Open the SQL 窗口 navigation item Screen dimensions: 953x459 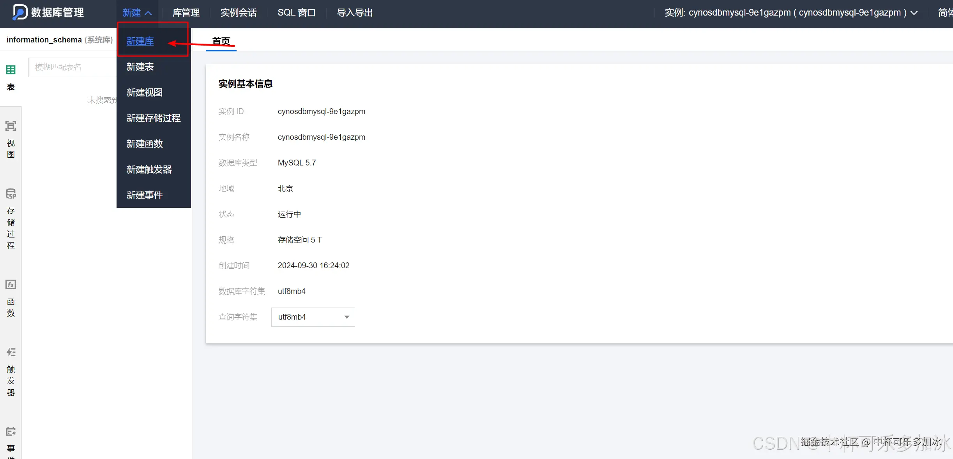coord(296,12)
